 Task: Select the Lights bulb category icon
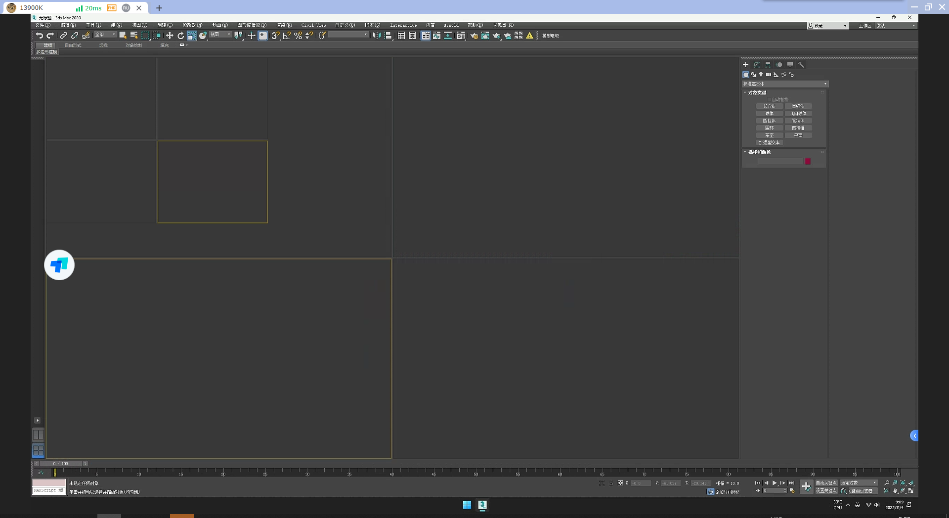(761, 75)
